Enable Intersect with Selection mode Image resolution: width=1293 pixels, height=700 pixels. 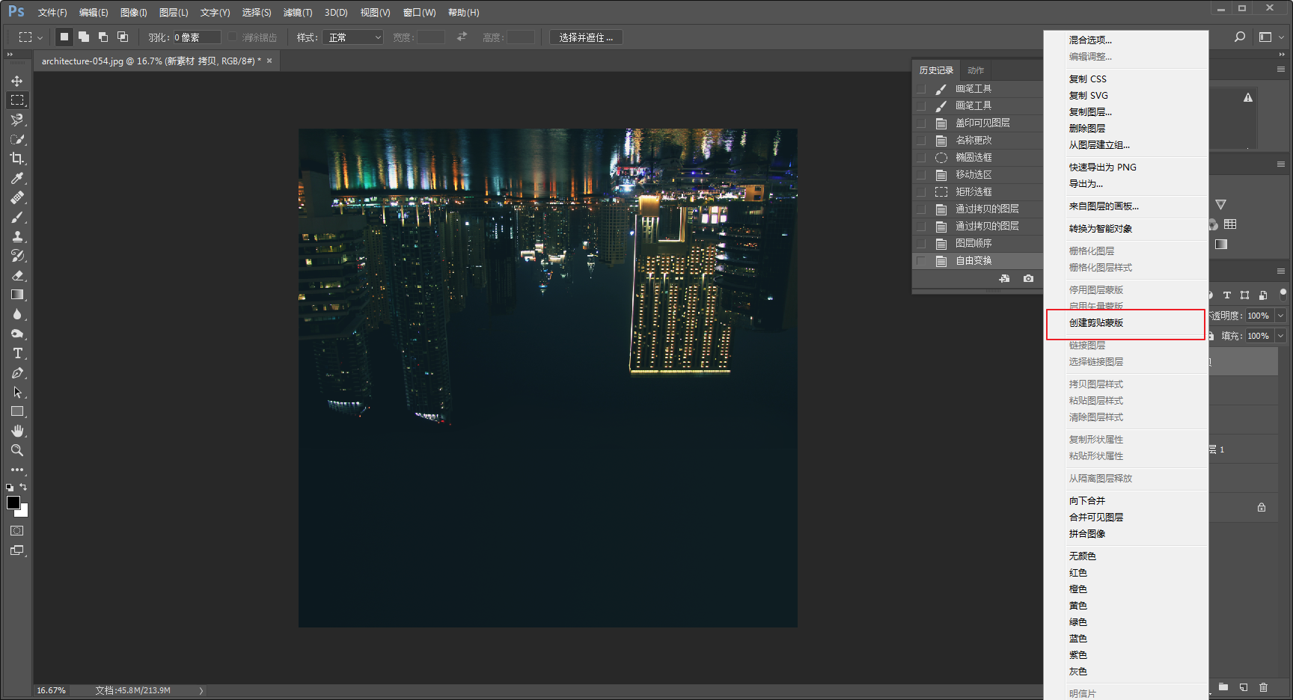[123, 37]
